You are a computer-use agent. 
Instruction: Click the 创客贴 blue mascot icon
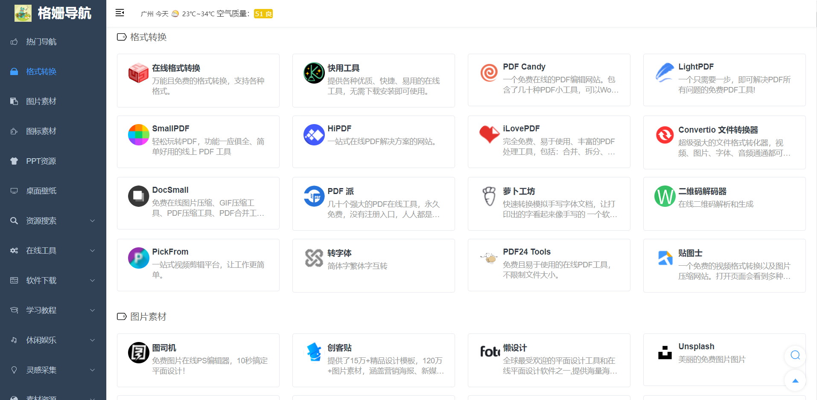[x=314, y=352]
